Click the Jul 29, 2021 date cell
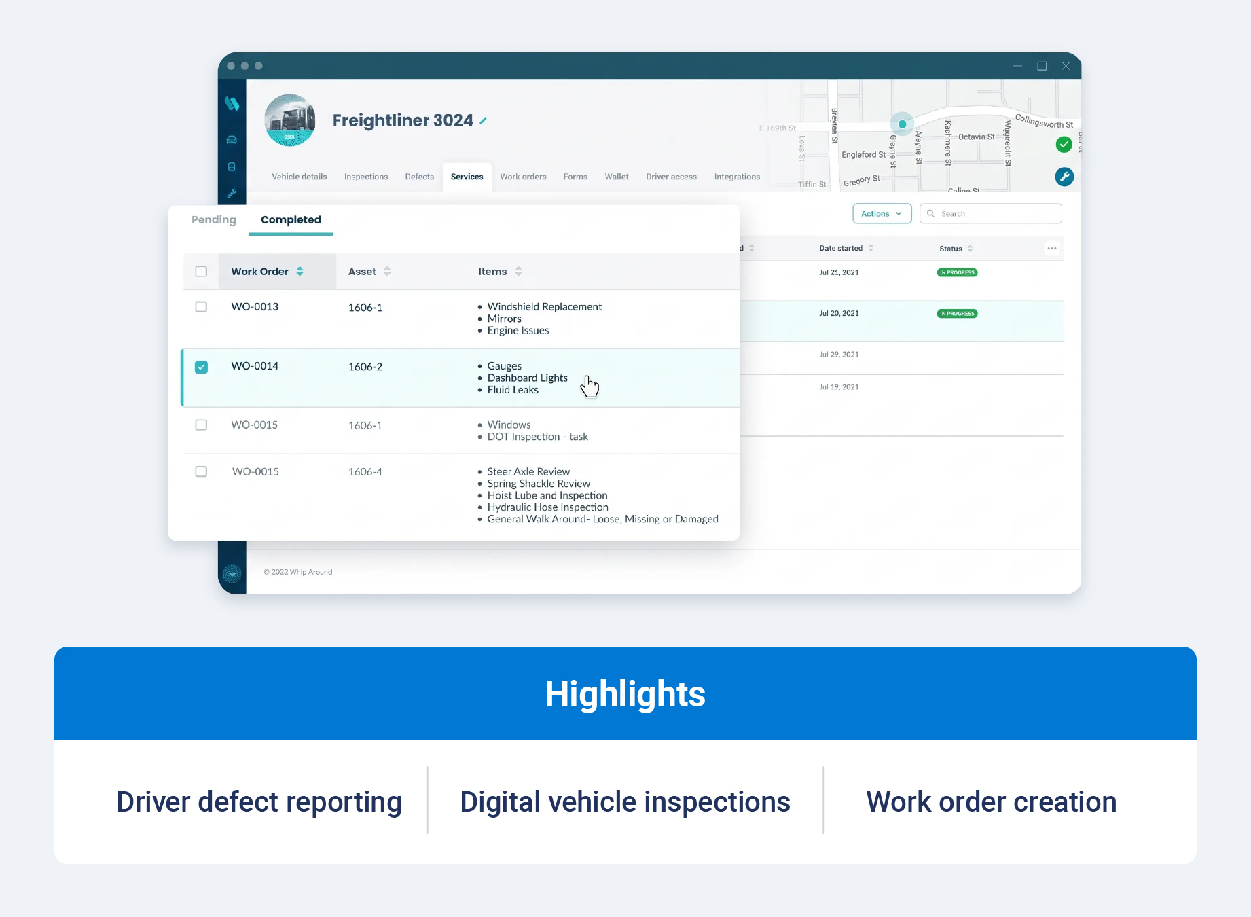This screenshot has width=1251, height=917. (839, 354)
